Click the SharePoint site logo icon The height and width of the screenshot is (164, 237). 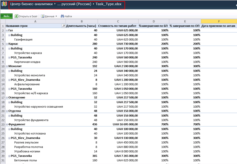click(4, 4)
